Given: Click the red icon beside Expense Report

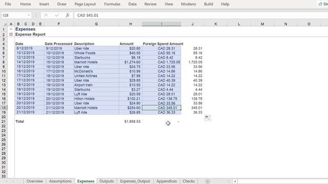Looking at the screenshot, I should point(11,34).
